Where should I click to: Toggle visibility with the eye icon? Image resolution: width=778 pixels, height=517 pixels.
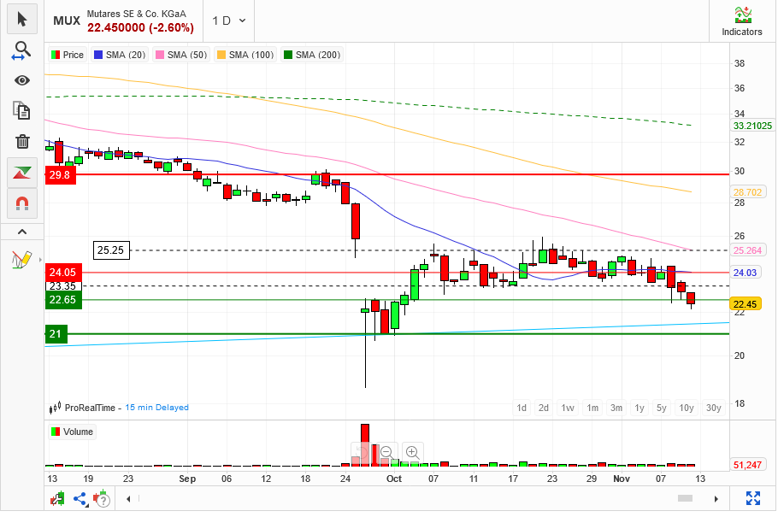[x=22, y=80]
